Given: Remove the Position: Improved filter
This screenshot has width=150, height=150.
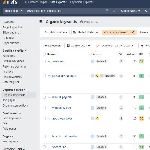Looking at the screenshot, I should pos(133,32).
